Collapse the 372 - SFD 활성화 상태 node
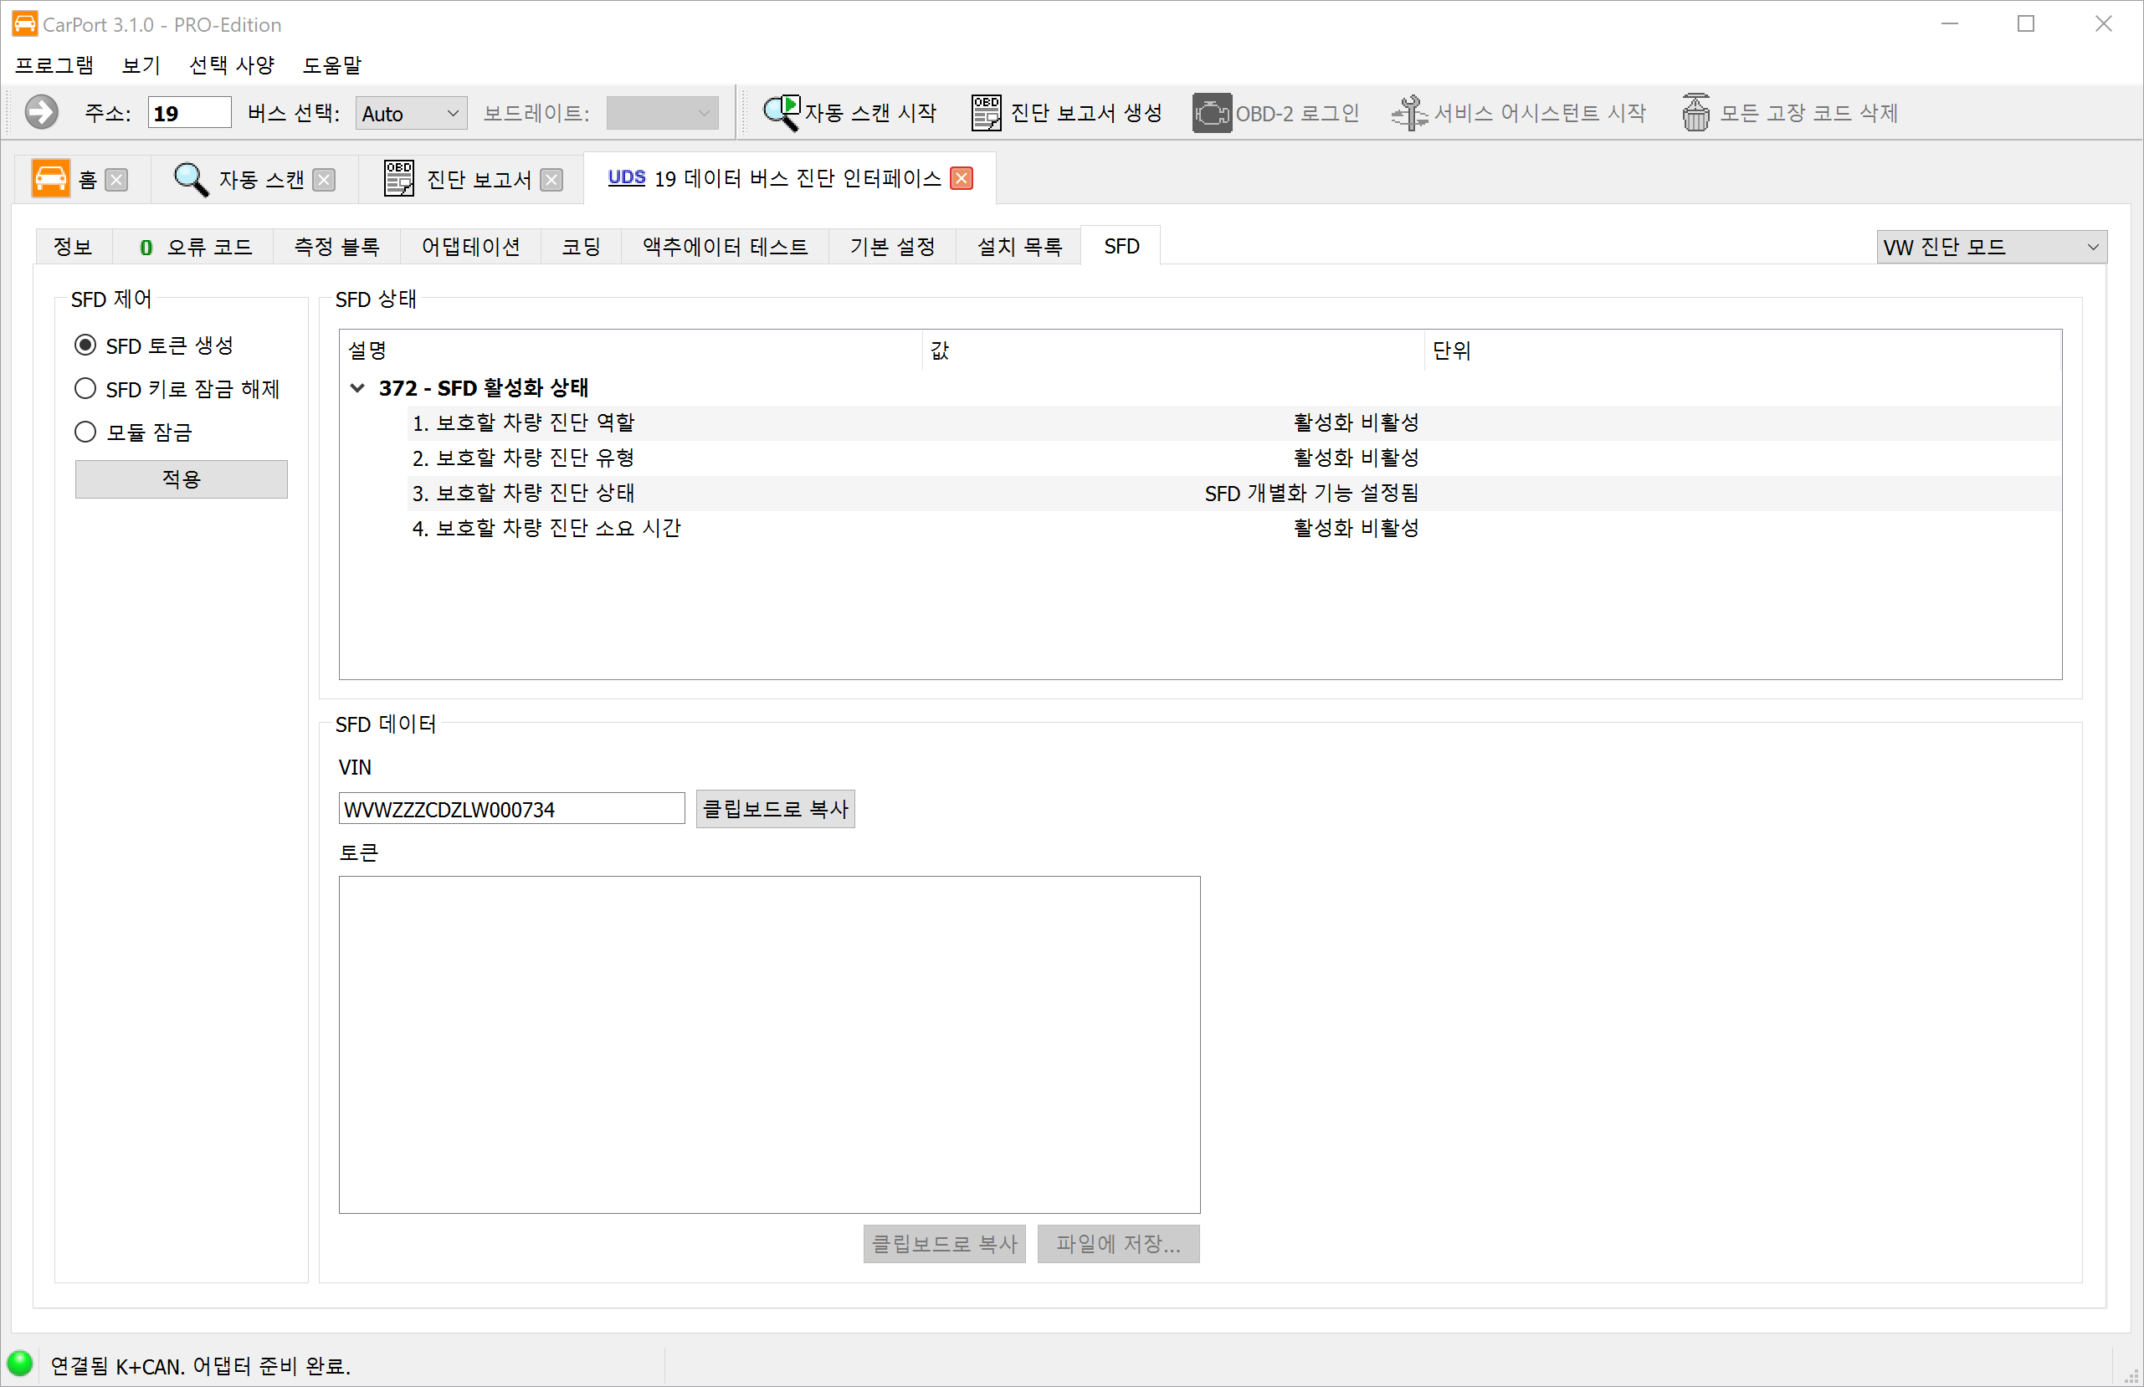 (357, 388)
